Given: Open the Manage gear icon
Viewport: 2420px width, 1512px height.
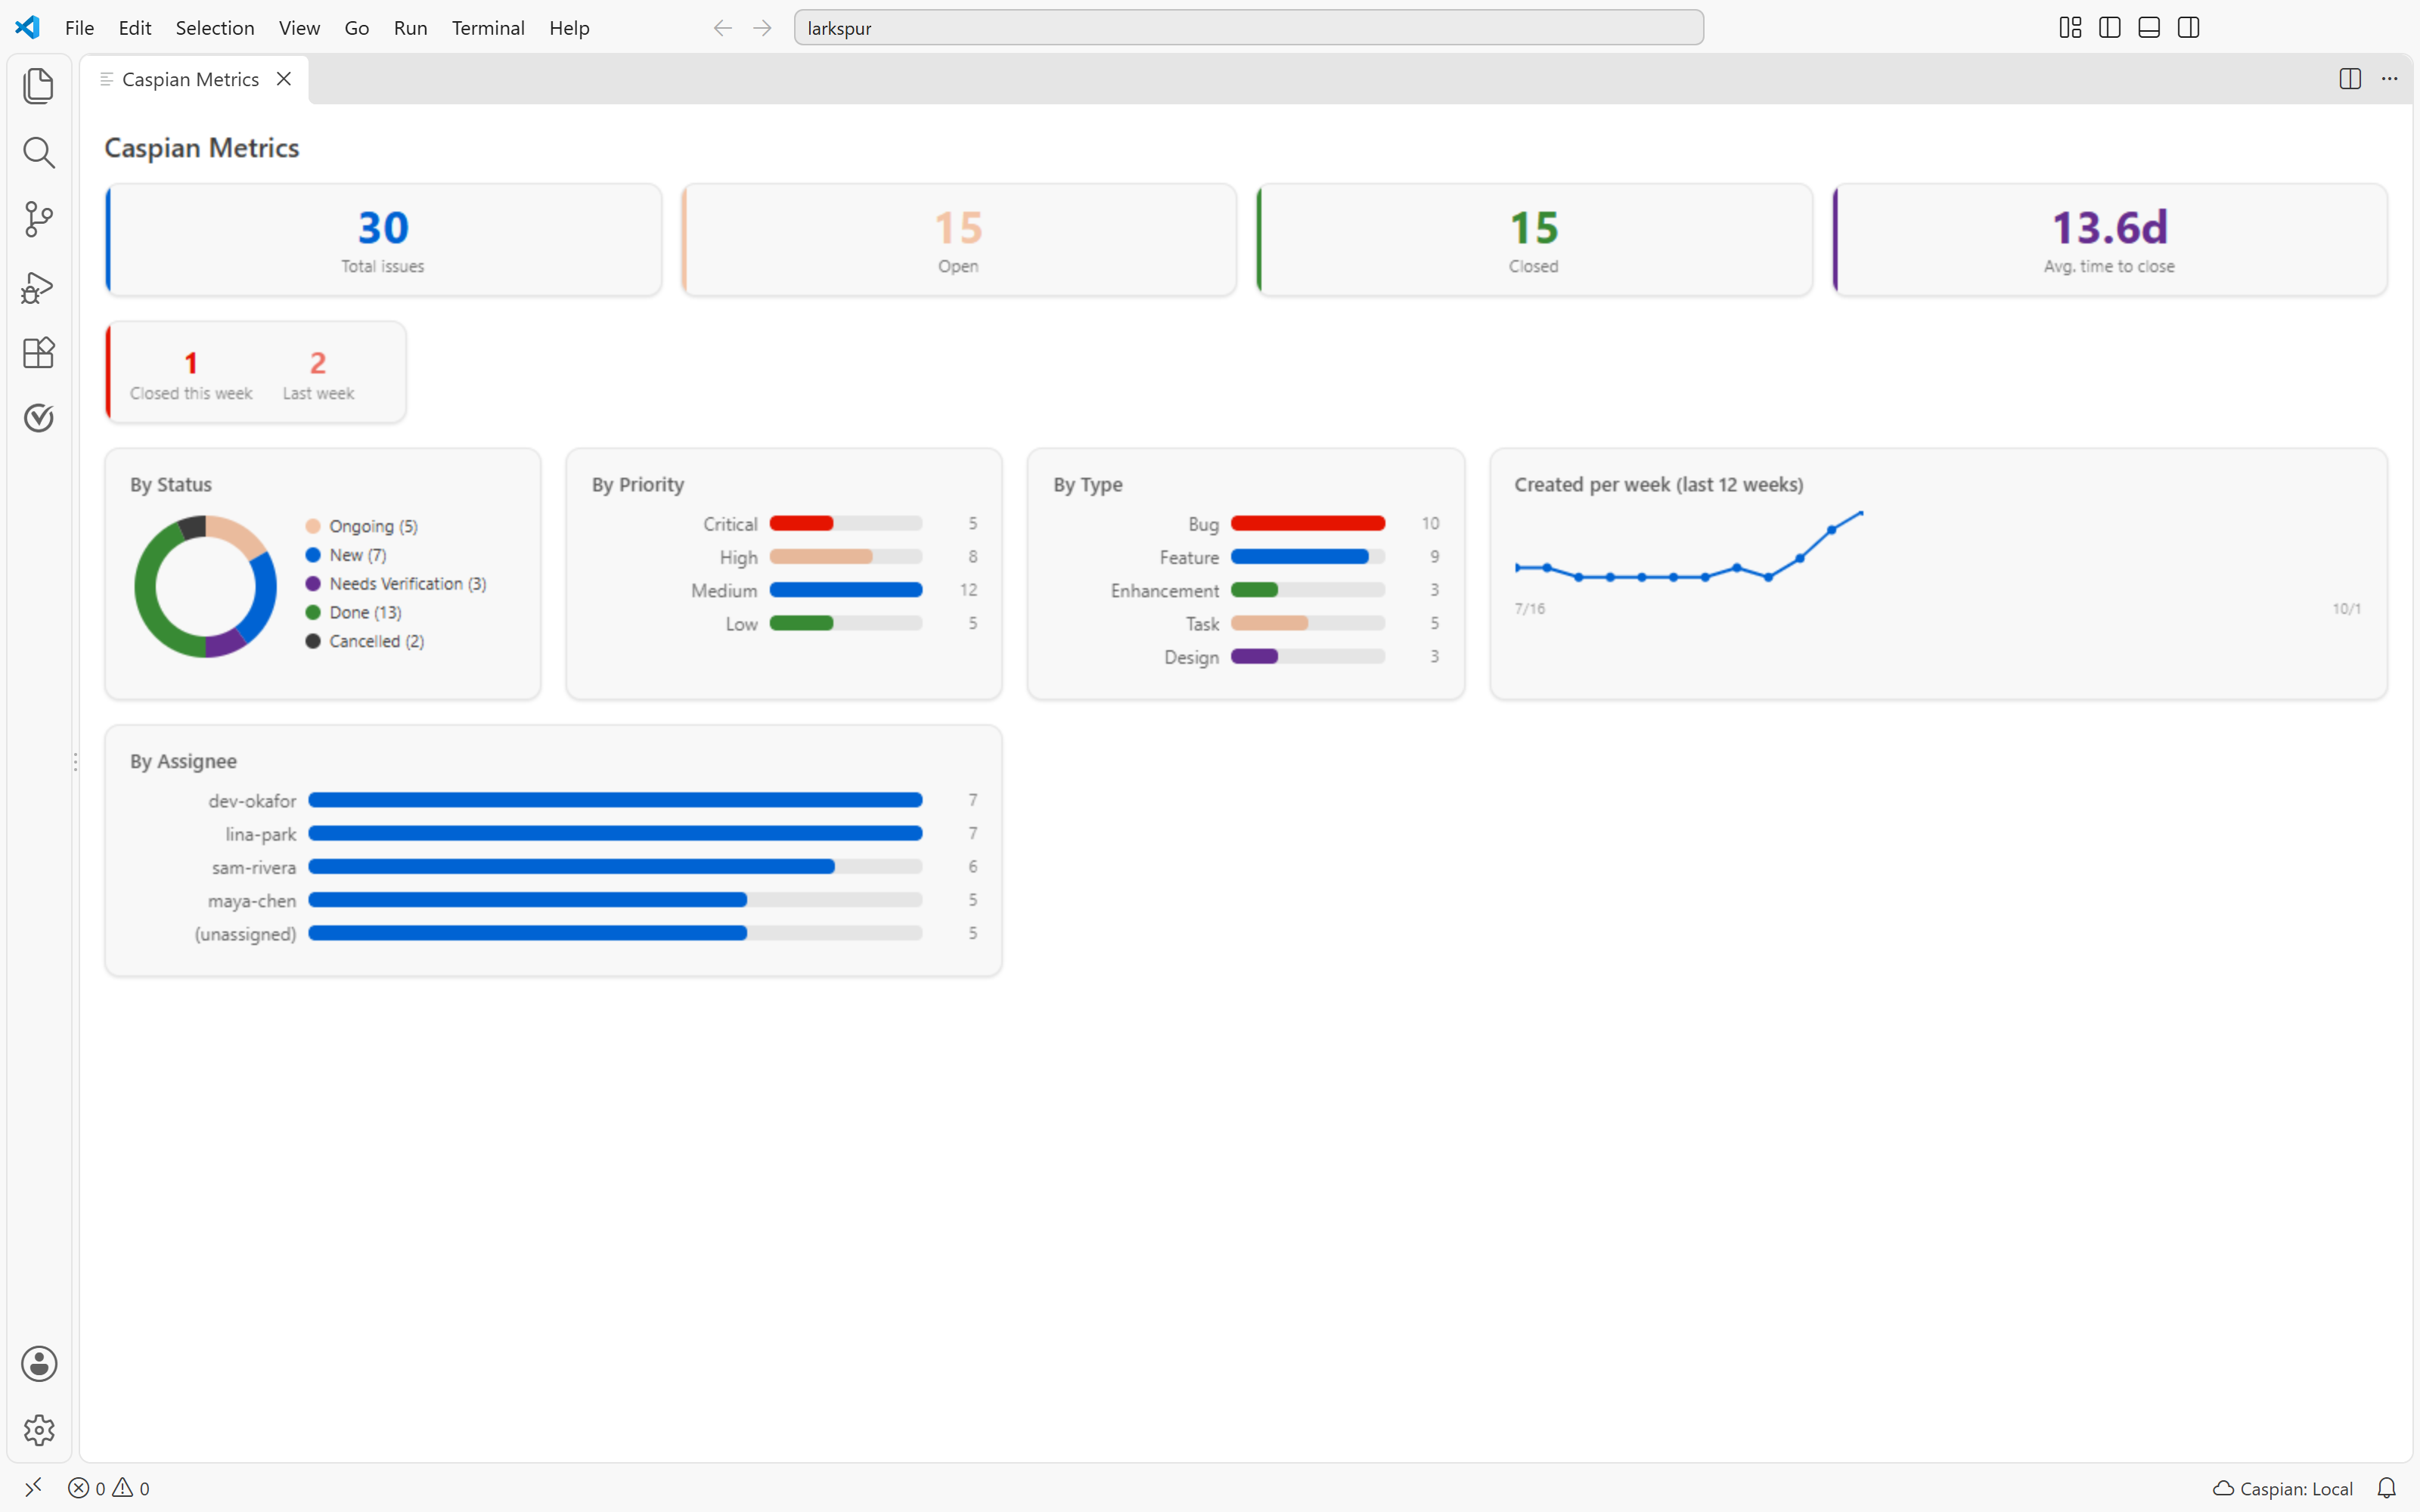Looking at the screenshot, I should tap(38, 1430).
